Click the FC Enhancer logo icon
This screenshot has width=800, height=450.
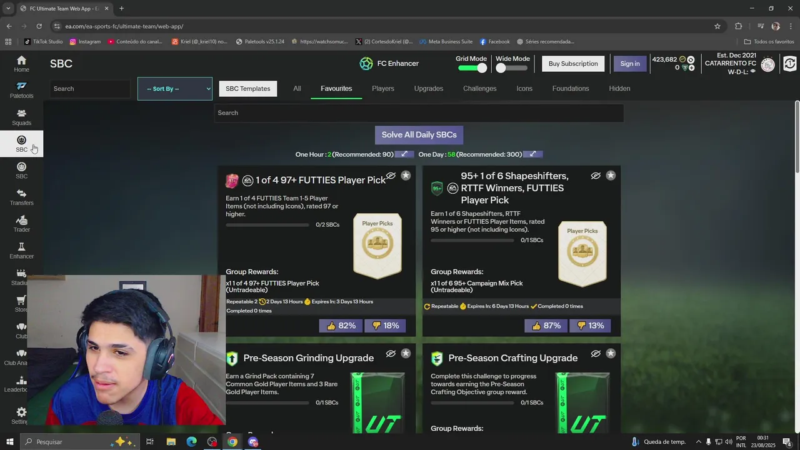coord(366,63)
